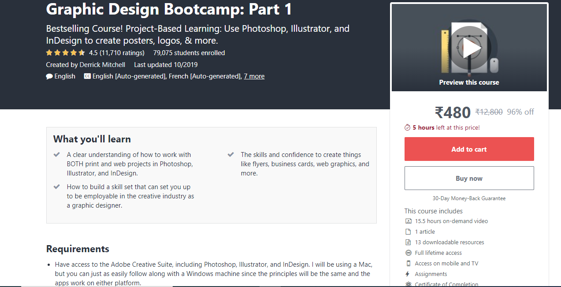Click the Add to cart button
The height and width of the screenshot is (287, 561).
coord(469,149)
